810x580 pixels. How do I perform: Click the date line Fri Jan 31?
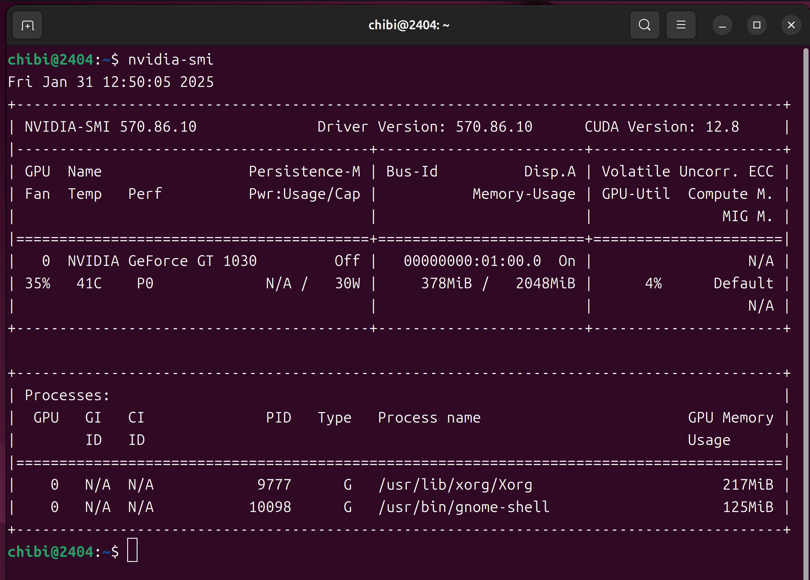(111, 82)
